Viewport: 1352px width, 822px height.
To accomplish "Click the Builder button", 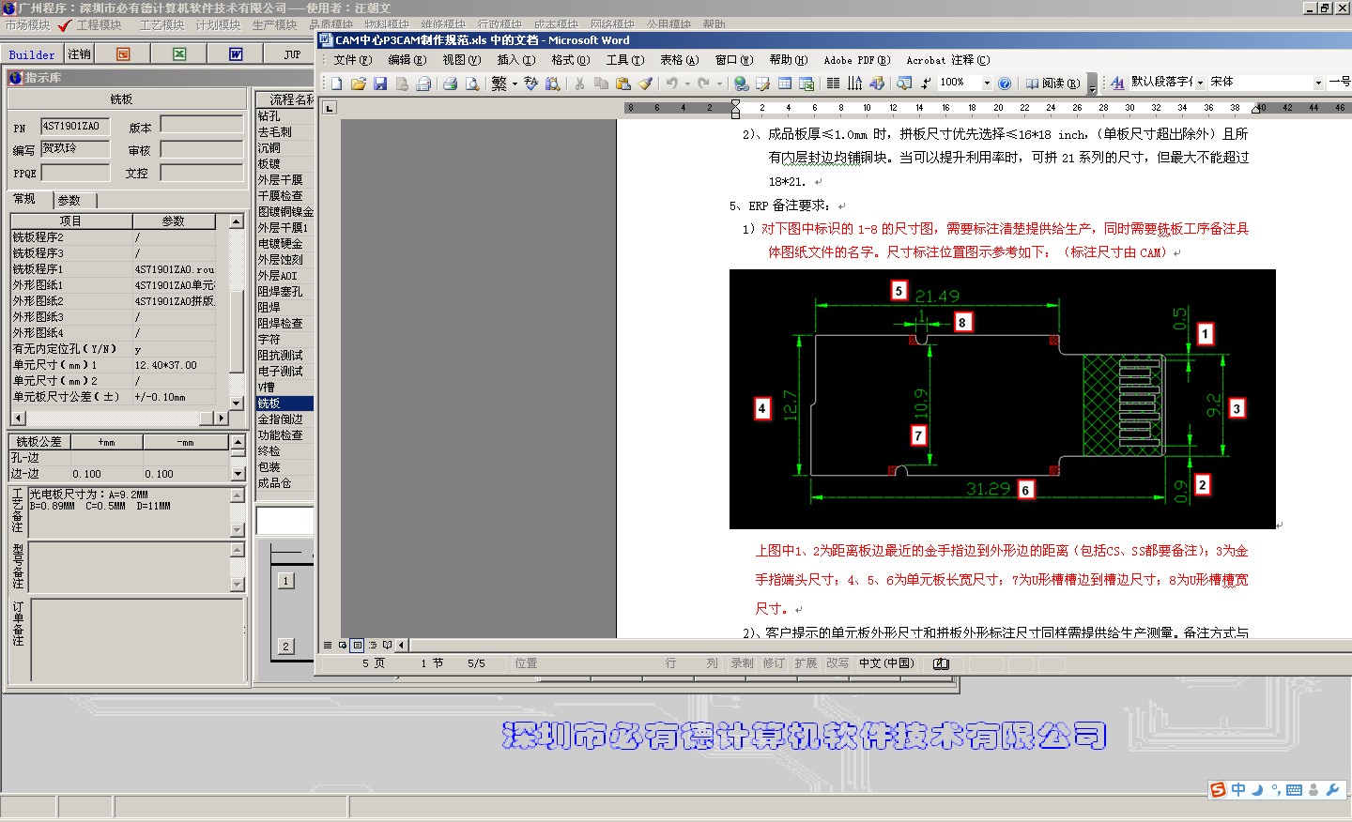I will click(x=32, y=54).
